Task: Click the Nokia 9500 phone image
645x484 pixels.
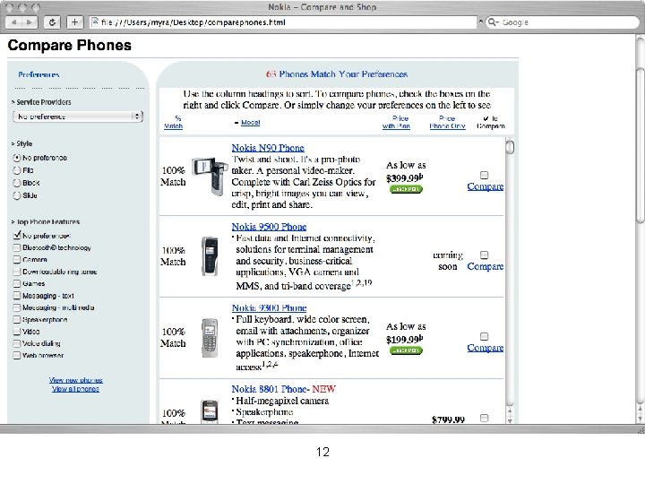Action: point(210,256)
